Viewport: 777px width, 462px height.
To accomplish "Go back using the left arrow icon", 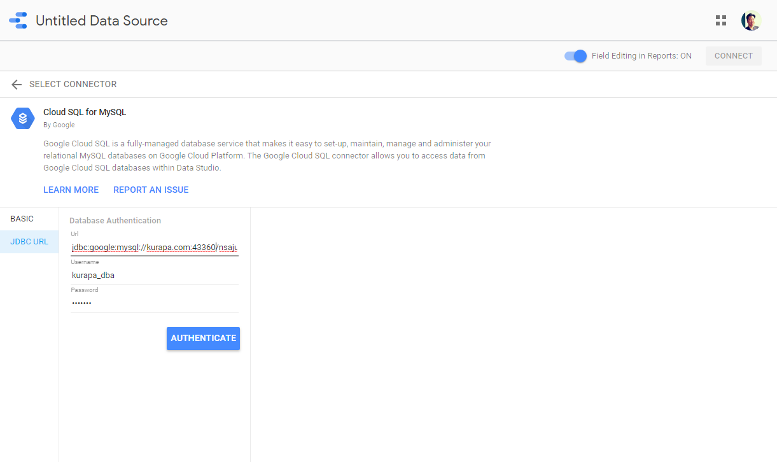I will point(17,85).
